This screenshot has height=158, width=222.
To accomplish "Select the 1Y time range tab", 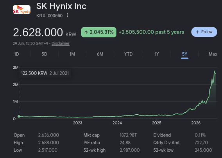I will point(157,54).
